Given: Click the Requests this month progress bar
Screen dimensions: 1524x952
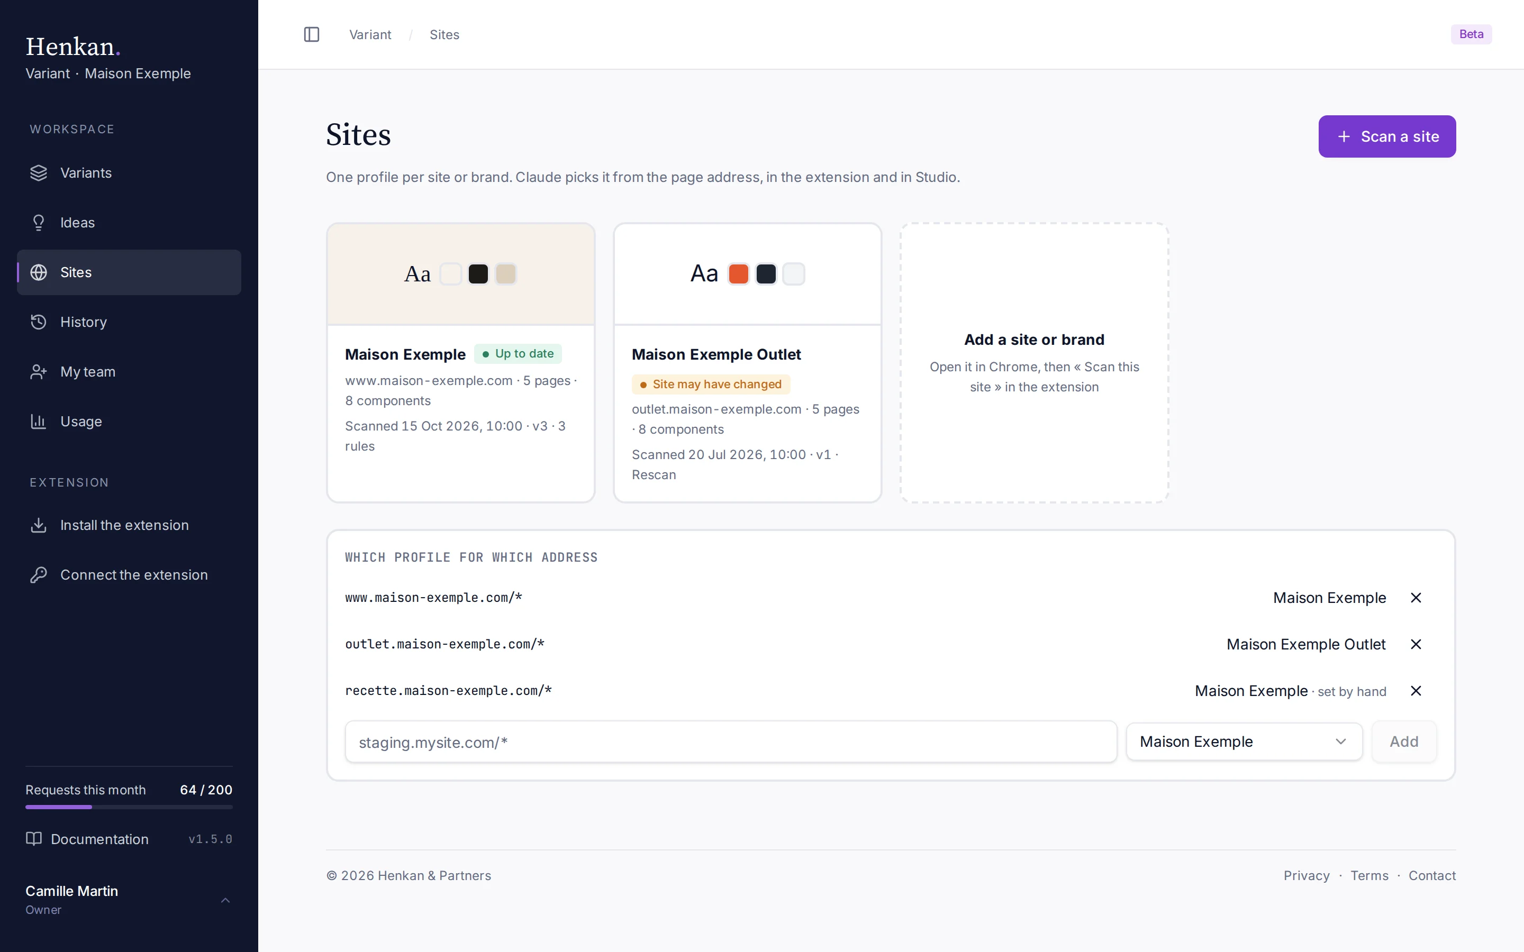Looking at the screenshot, I should [x=129, y=807].
